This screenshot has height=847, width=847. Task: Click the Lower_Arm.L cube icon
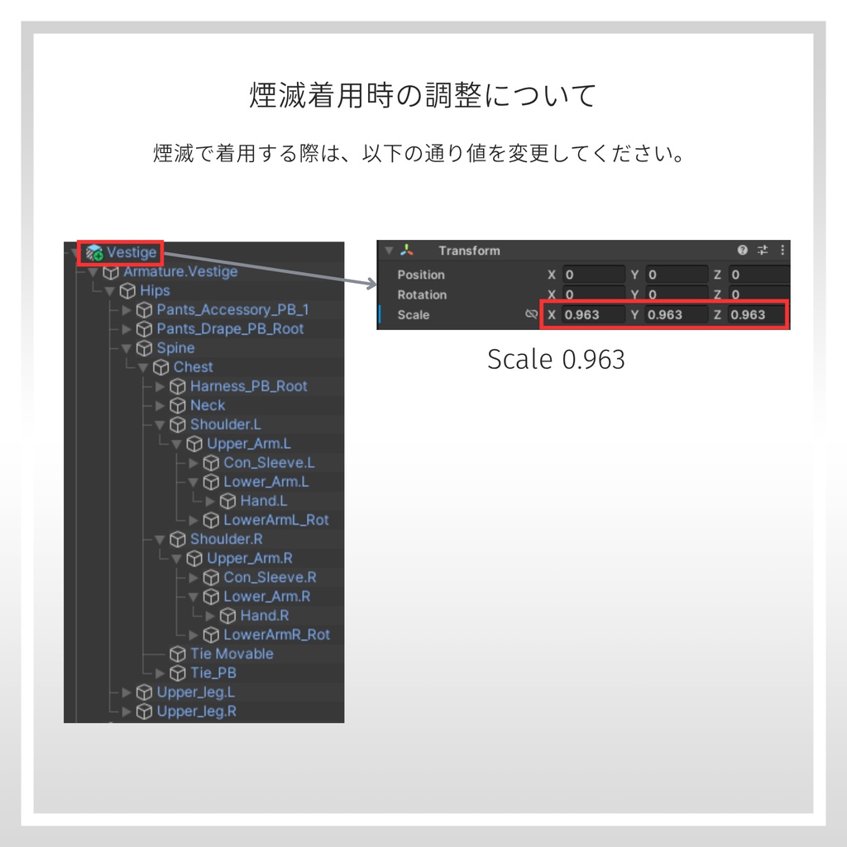pyautogui.click(x=211, y=482)
